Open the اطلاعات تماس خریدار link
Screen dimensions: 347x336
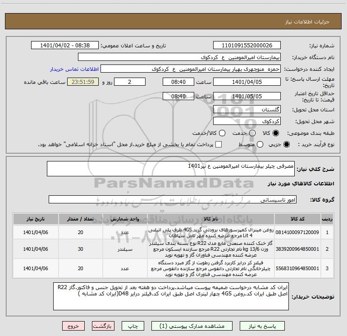(74, 69)
